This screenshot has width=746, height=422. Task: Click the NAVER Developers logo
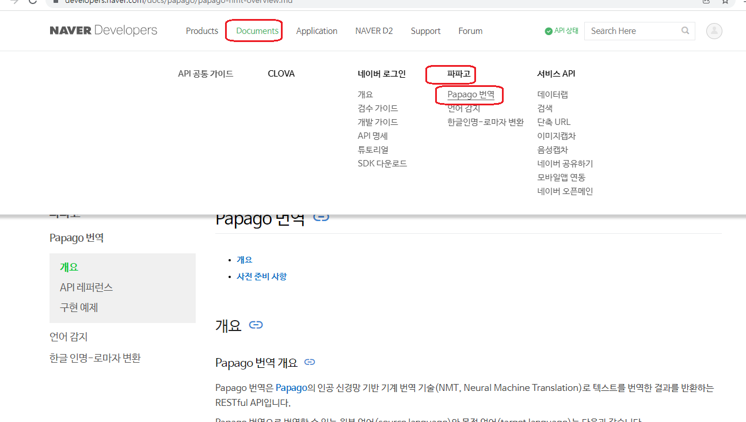tap(104, 31)
